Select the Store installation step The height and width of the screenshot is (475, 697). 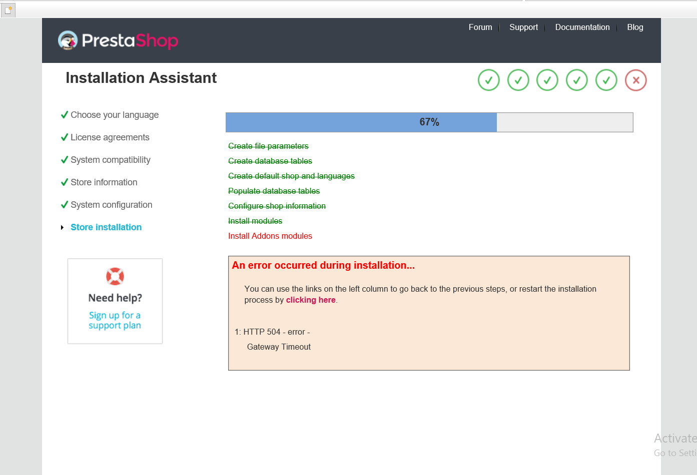[106, 227]
